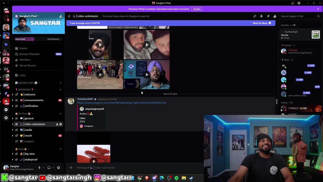Create invite for video-submission channel
Image resolution: width=323 pixels, height=182 pixels.
(57, 124)
